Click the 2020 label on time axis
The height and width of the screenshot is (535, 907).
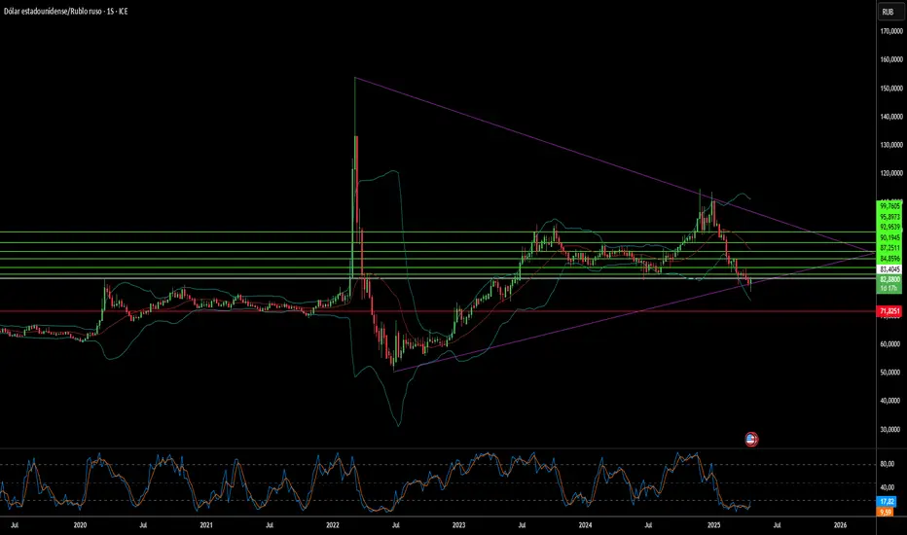coord(80,525)
